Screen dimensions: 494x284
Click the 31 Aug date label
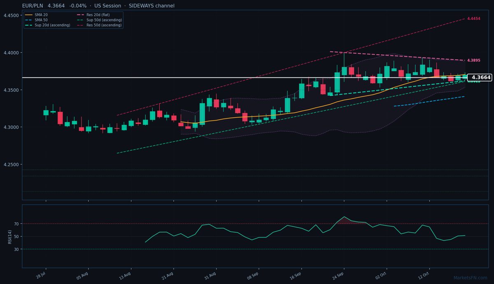[211, 275]
